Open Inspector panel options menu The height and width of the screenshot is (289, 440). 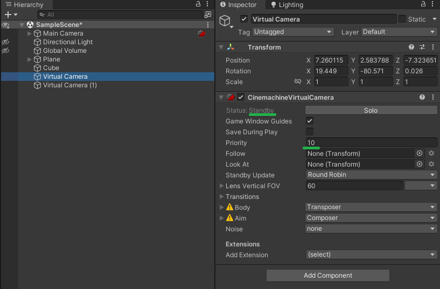432,4
